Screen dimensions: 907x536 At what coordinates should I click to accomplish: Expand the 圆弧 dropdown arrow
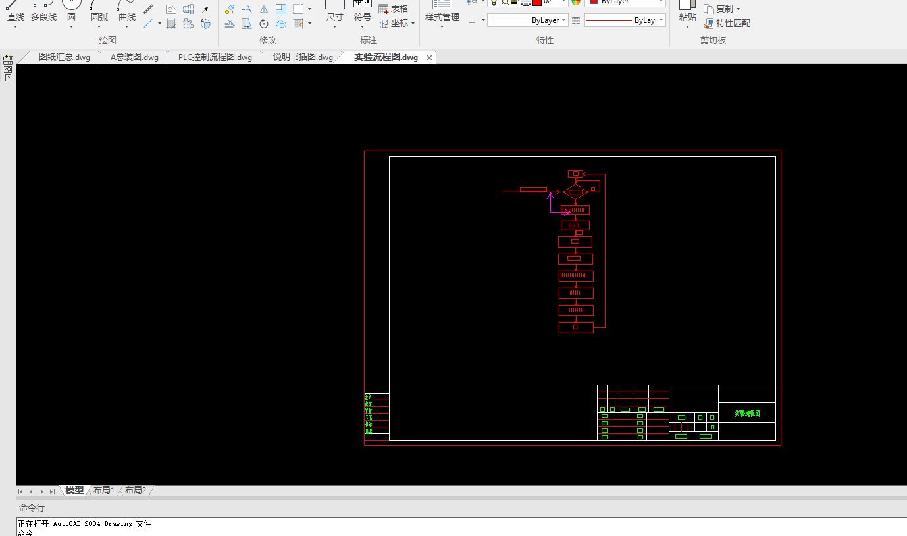click(x=99, y=27)
